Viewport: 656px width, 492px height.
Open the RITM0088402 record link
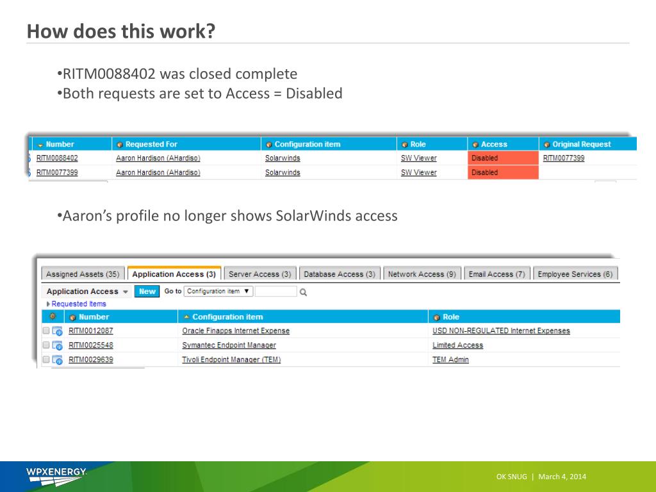pos(57,158)
